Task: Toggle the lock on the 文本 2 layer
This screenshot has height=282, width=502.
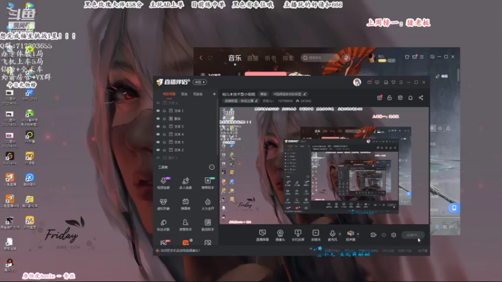Action: click(164, 150)
